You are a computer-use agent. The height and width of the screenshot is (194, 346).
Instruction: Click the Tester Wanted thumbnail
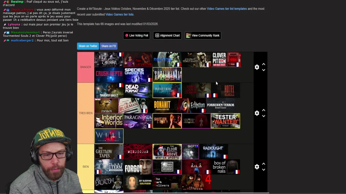225,121
